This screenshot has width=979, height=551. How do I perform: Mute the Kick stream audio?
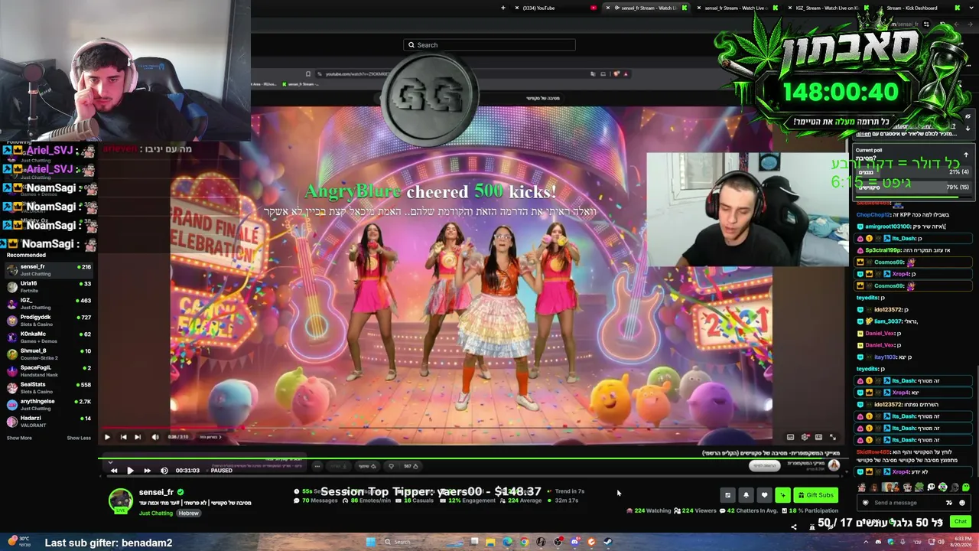pos(164,471)
